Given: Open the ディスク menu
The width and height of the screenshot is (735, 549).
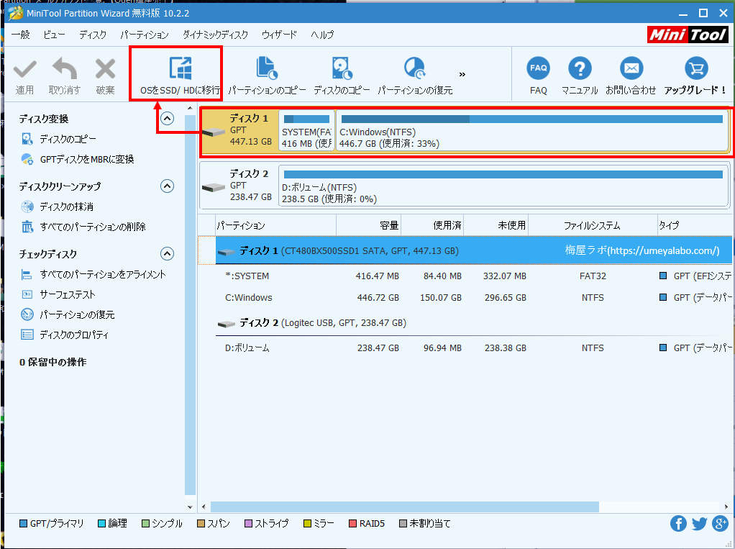Looking at the screenshot, I should (x=93, y=35).
